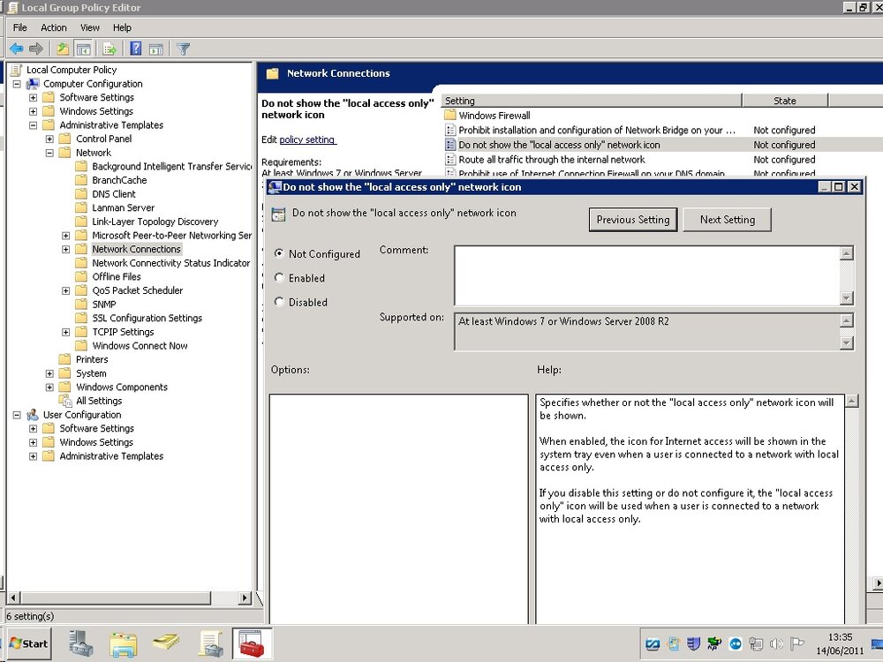
Task: Click the Help text scroll up arrow
Action: pos(851,402)
